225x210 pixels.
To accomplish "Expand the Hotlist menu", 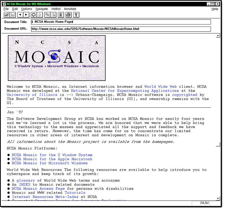I will click(56, 9).
